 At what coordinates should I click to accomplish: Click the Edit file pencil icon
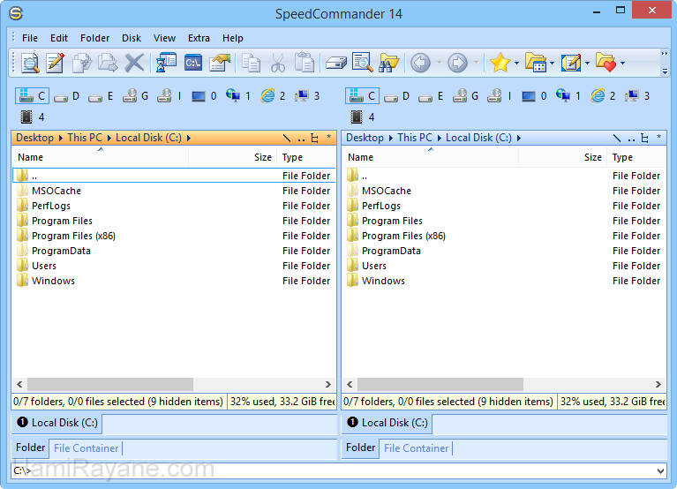(56, 63)
